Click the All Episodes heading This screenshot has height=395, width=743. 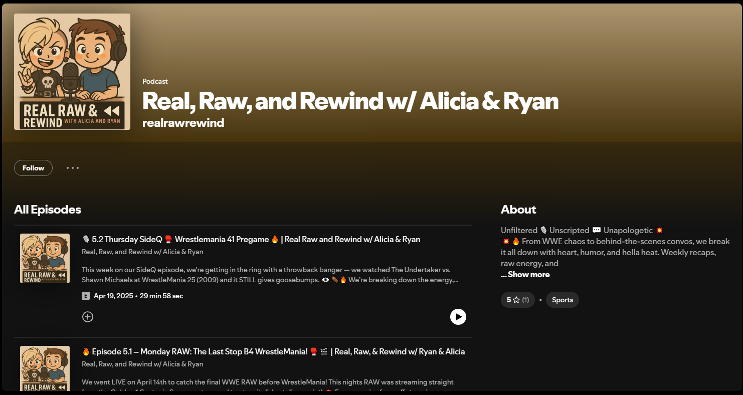48,210
